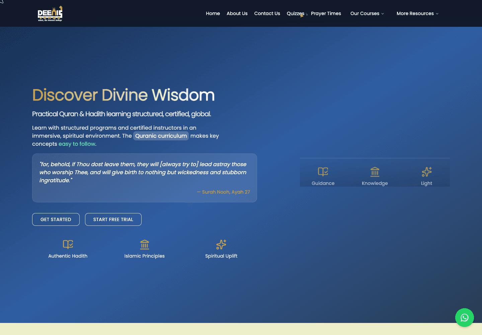Click the green 'easy to follow' text
Viewport: 482px width, 335px height.
pos(77,144)
